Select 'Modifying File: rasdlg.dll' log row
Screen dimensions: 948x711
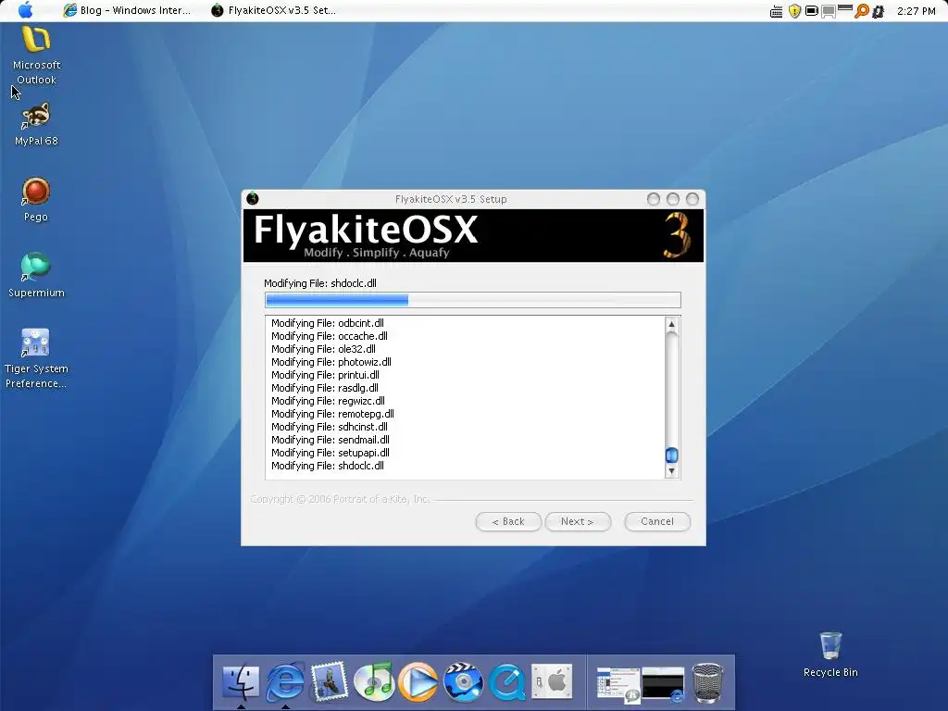(325, 388)
